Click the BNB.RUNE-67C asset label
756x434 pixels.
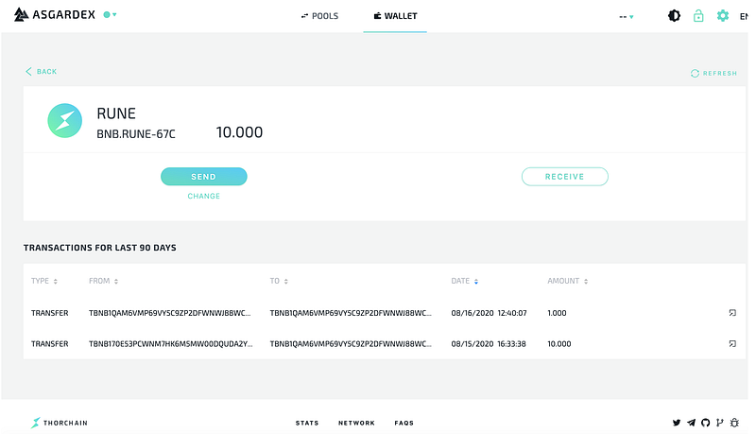[136, 134]
